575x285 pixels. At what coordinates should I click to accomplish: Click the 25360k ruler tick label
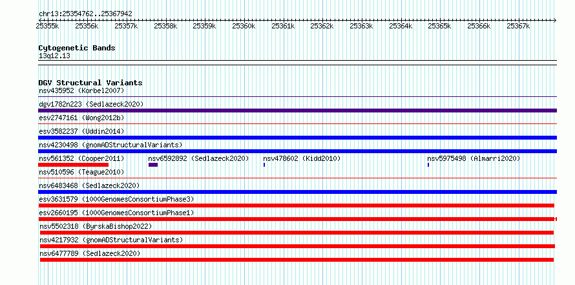244,26
